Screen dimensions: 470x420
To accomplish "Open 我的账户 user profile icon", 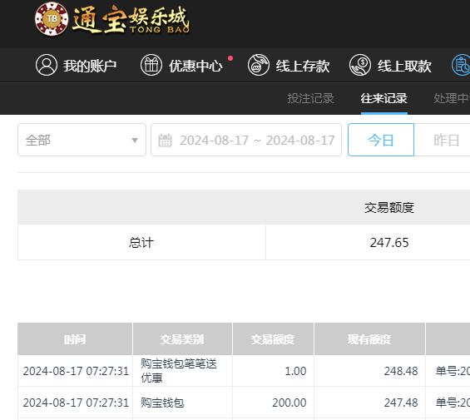I will tap(47, 65).
